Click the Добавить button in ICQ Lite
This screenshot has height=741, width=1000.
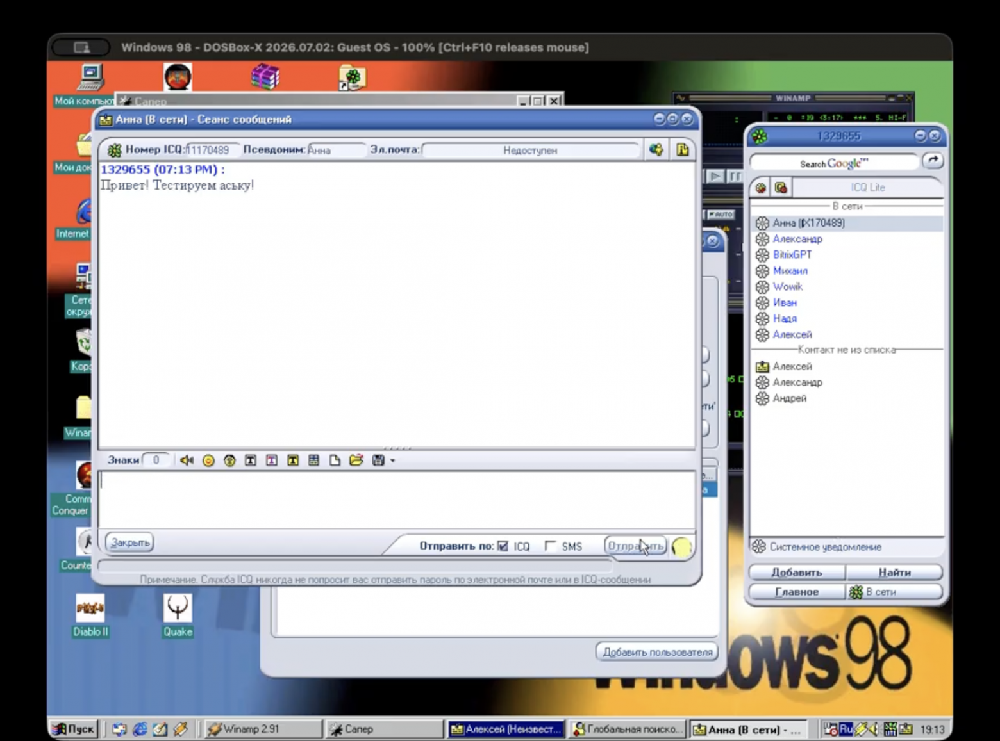(797, 573)
